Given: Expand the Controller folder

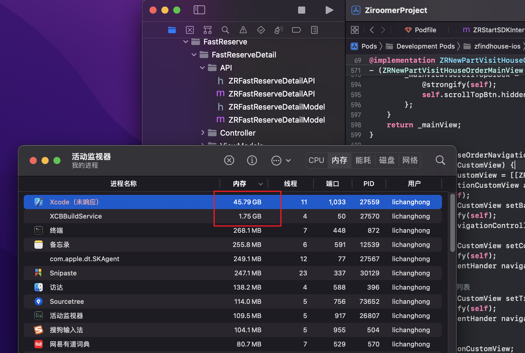Looking at the screenshot, I should pyautogui.click(x=203, y=133).
